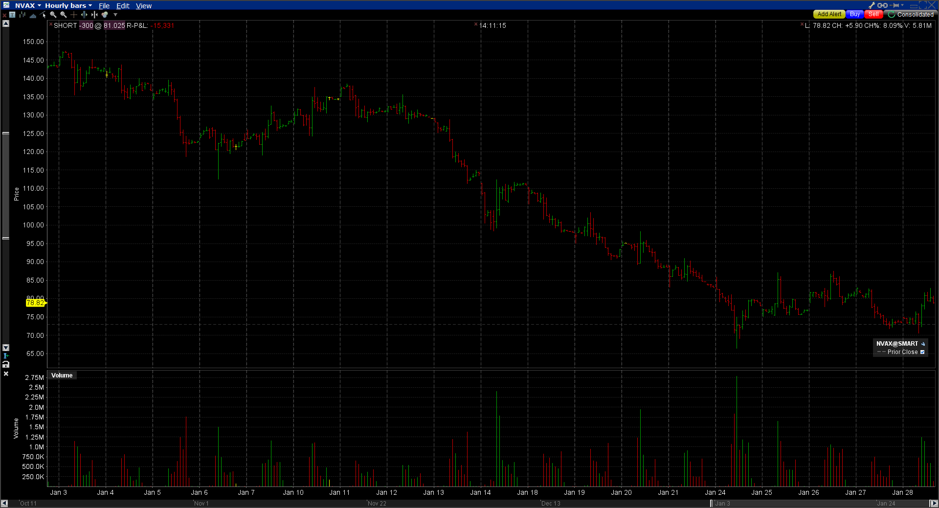Click the Jan 14 date axis label
Viewport: 939px width, 508px height.
[480, 492]
